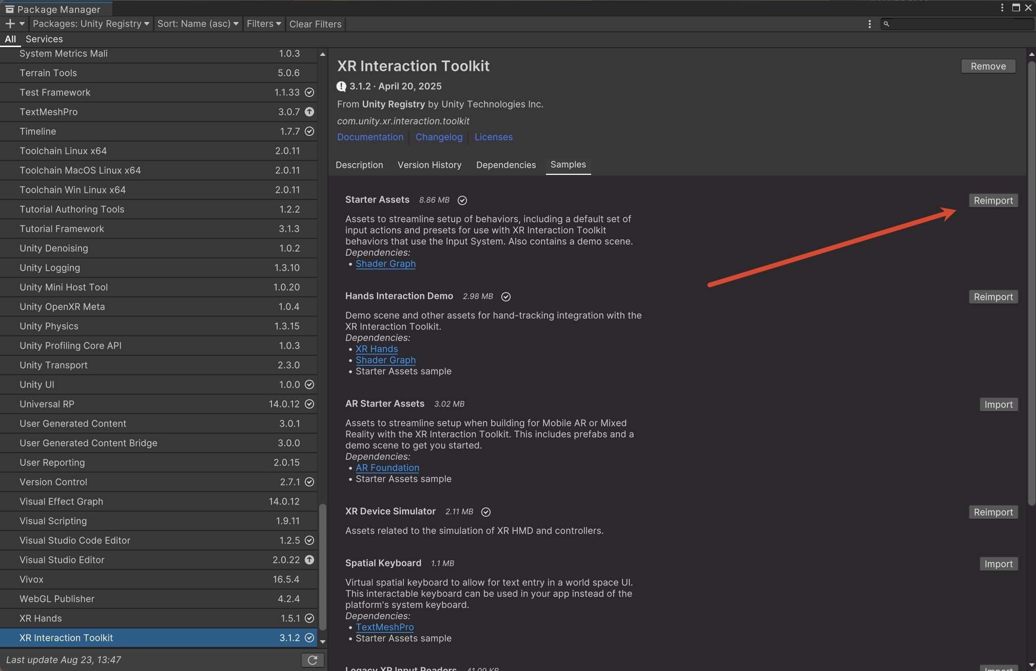This screenshot has width=1036, height=671.
Task: Click the package search input field
Action: point(957,24)
